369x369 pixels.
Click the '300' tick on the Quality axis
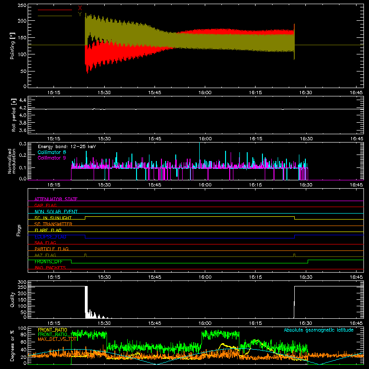(22, 282)
